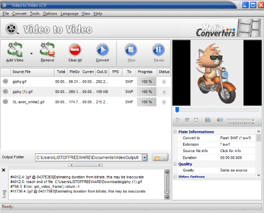Image resolution: width=264 pixels, height=213 pixels.
Task: Open the Convert menu
Action: tap(19, 13)
